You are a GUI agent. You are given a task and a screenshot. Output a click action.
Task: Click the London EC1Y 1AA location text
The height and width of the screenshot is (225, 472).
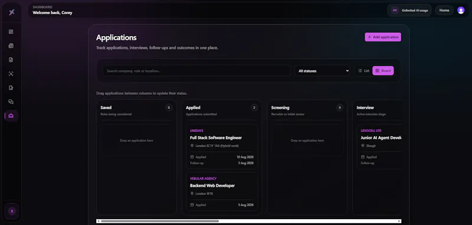click(217, 145)
